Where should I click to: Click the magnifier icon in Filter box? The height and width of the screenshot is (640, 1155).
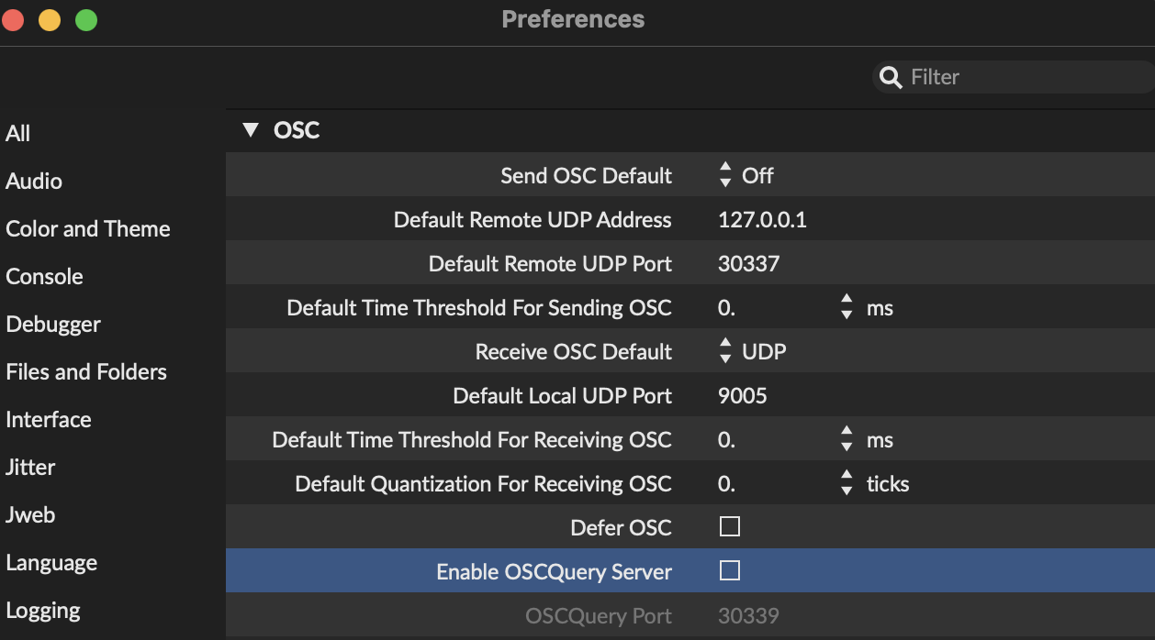pyautogui.click(x=890, y=78)
